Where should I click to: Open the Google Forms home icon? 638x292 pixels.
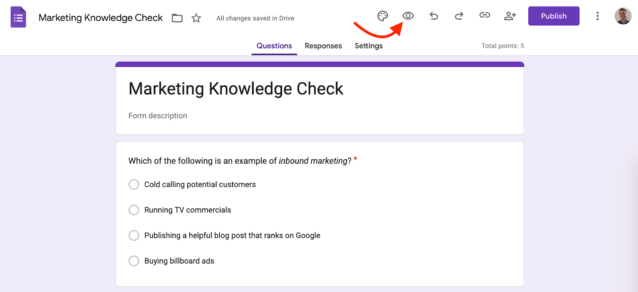click(18, 17)
